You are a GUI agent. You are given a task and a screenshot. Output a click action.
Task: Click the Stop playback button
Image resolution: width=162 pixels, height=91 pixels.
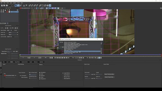point(61,58)
